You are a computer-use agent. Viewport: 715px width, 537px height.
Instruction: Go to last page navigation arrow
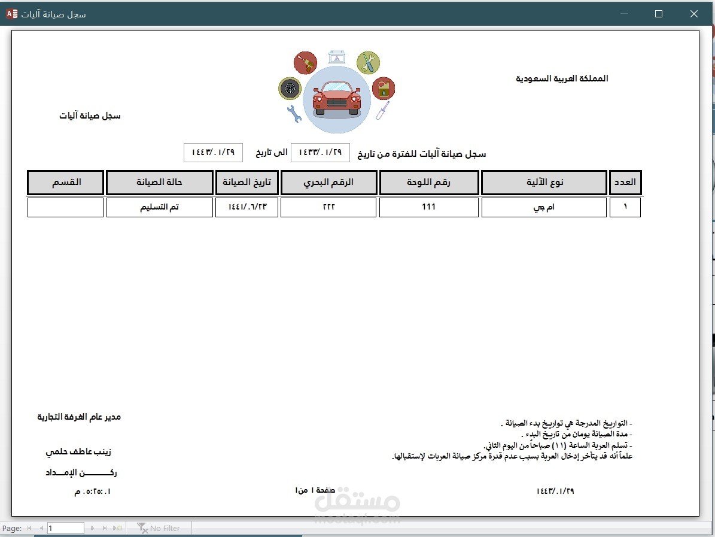[x=105, y=528]
